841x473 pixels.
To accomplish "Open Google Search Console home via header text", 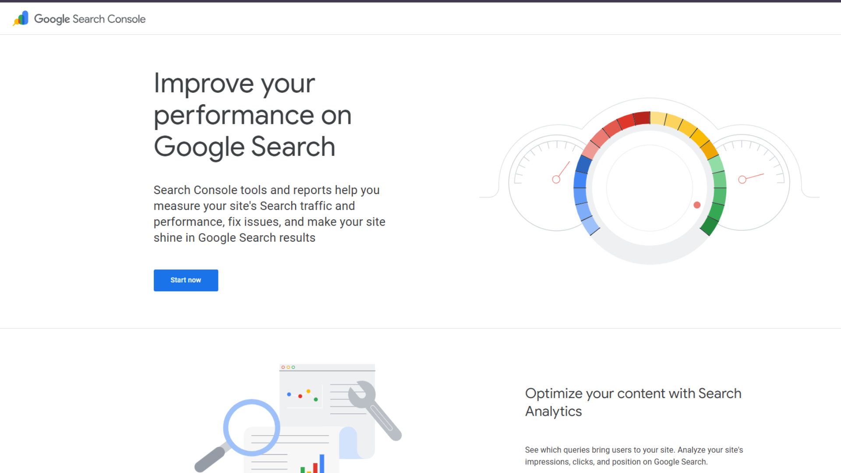I will 90,19.
